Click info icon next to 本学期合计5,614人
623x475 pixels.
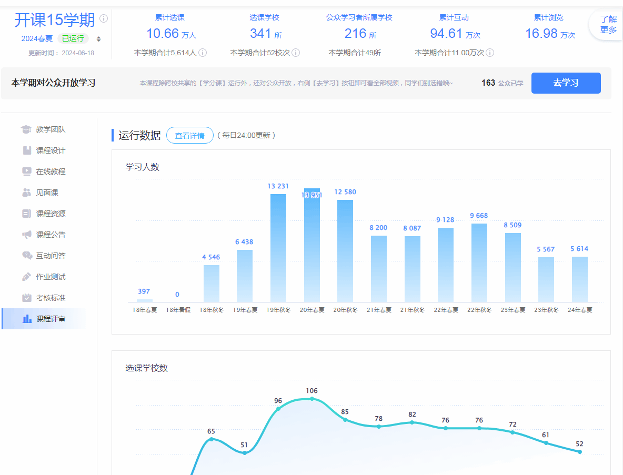(203, 53)
